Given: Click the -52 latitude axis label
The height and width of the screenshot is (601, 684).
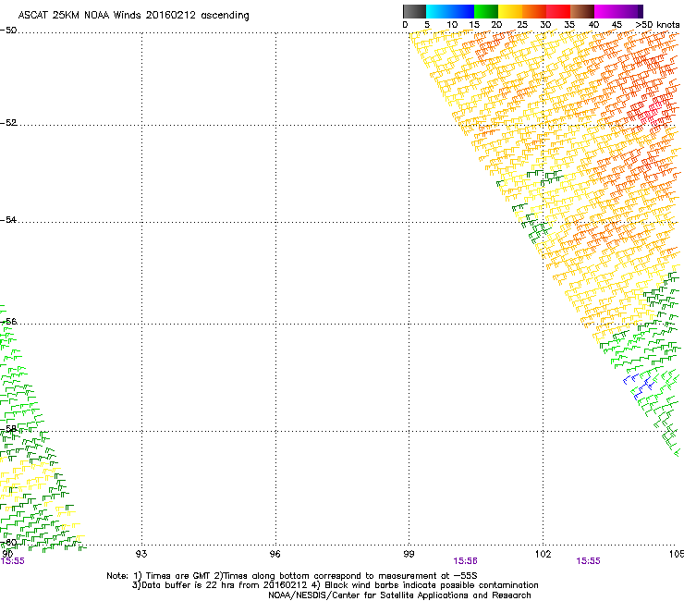Looking at the screenshot, I should click(8, 123).
